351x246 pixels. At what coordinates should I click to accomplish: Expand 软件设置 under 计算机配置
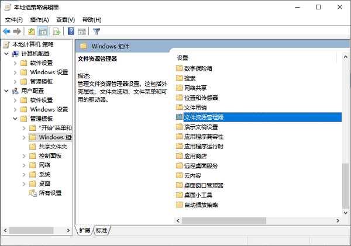click(15, 63)
